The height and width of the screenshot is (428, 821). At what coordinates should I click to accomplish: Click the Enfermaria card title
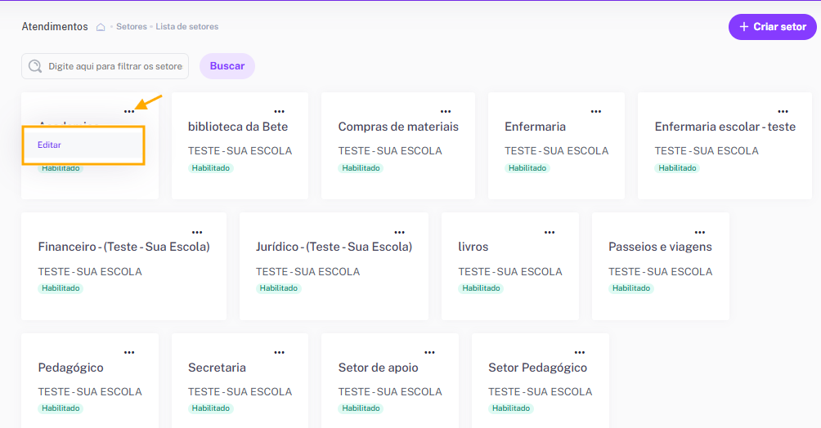pyautogui.click(x=535, y=127)
